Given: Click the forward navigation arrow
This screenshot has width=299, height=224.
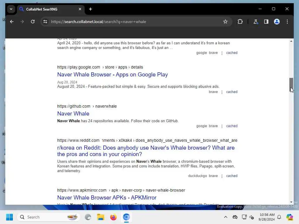Looking at the screenshot, I should (x=22, y=22).
